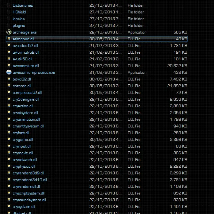This screenshot has height=214, width=214.
Task: Select the HShield folder name
Action: tap(19, 12)
